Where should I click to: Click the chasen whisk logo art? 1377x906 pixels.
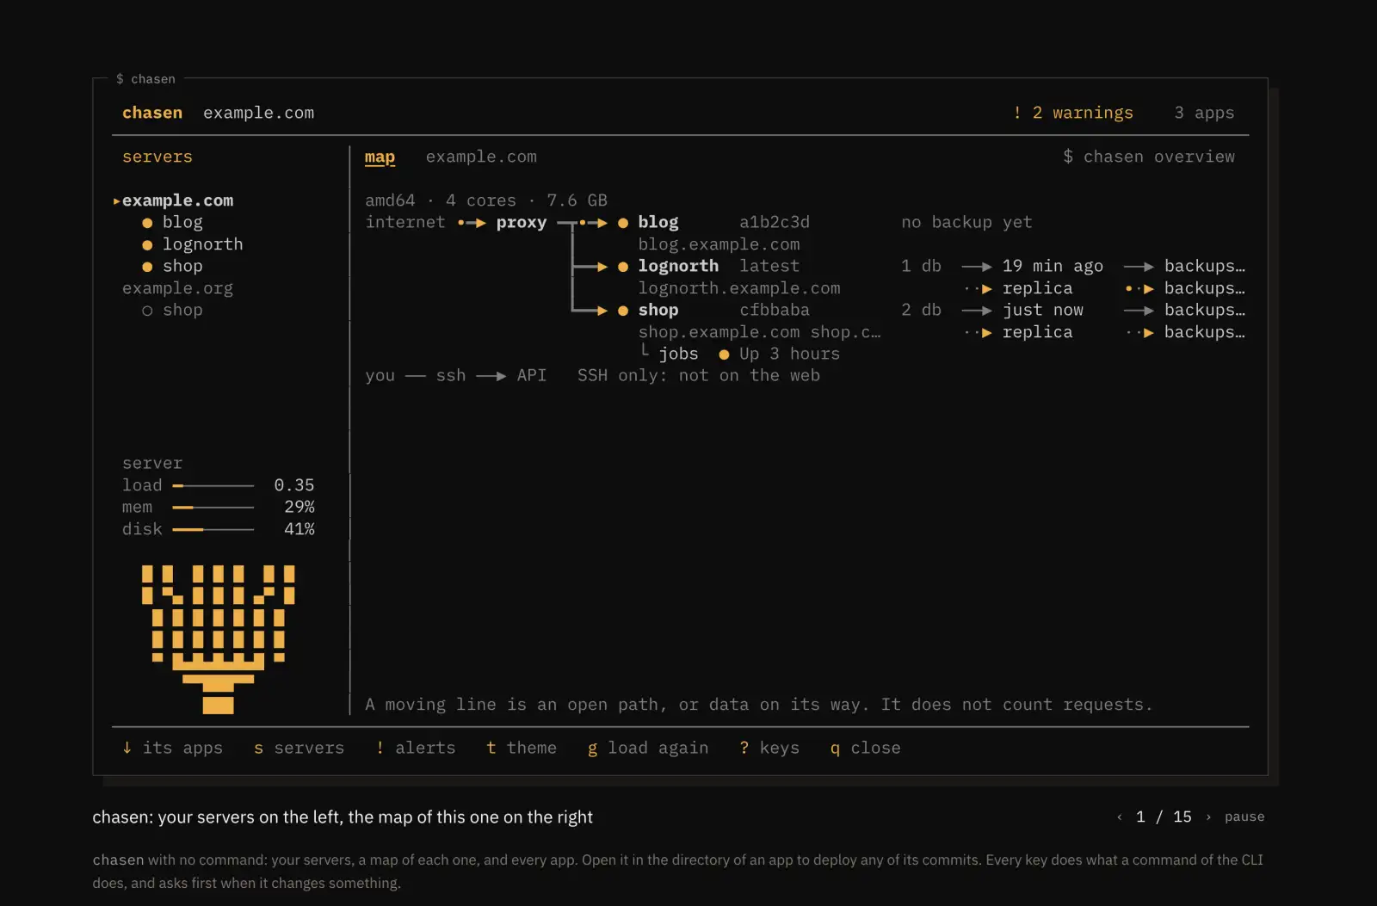pos(218,639)
